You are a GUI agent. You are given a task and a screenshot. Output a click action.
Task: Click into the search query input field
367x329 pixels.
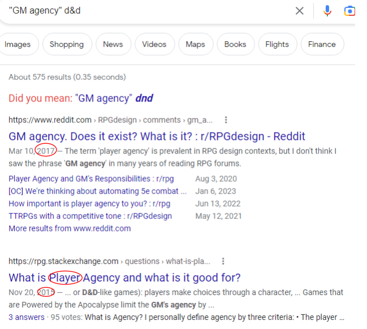[141, 11]
